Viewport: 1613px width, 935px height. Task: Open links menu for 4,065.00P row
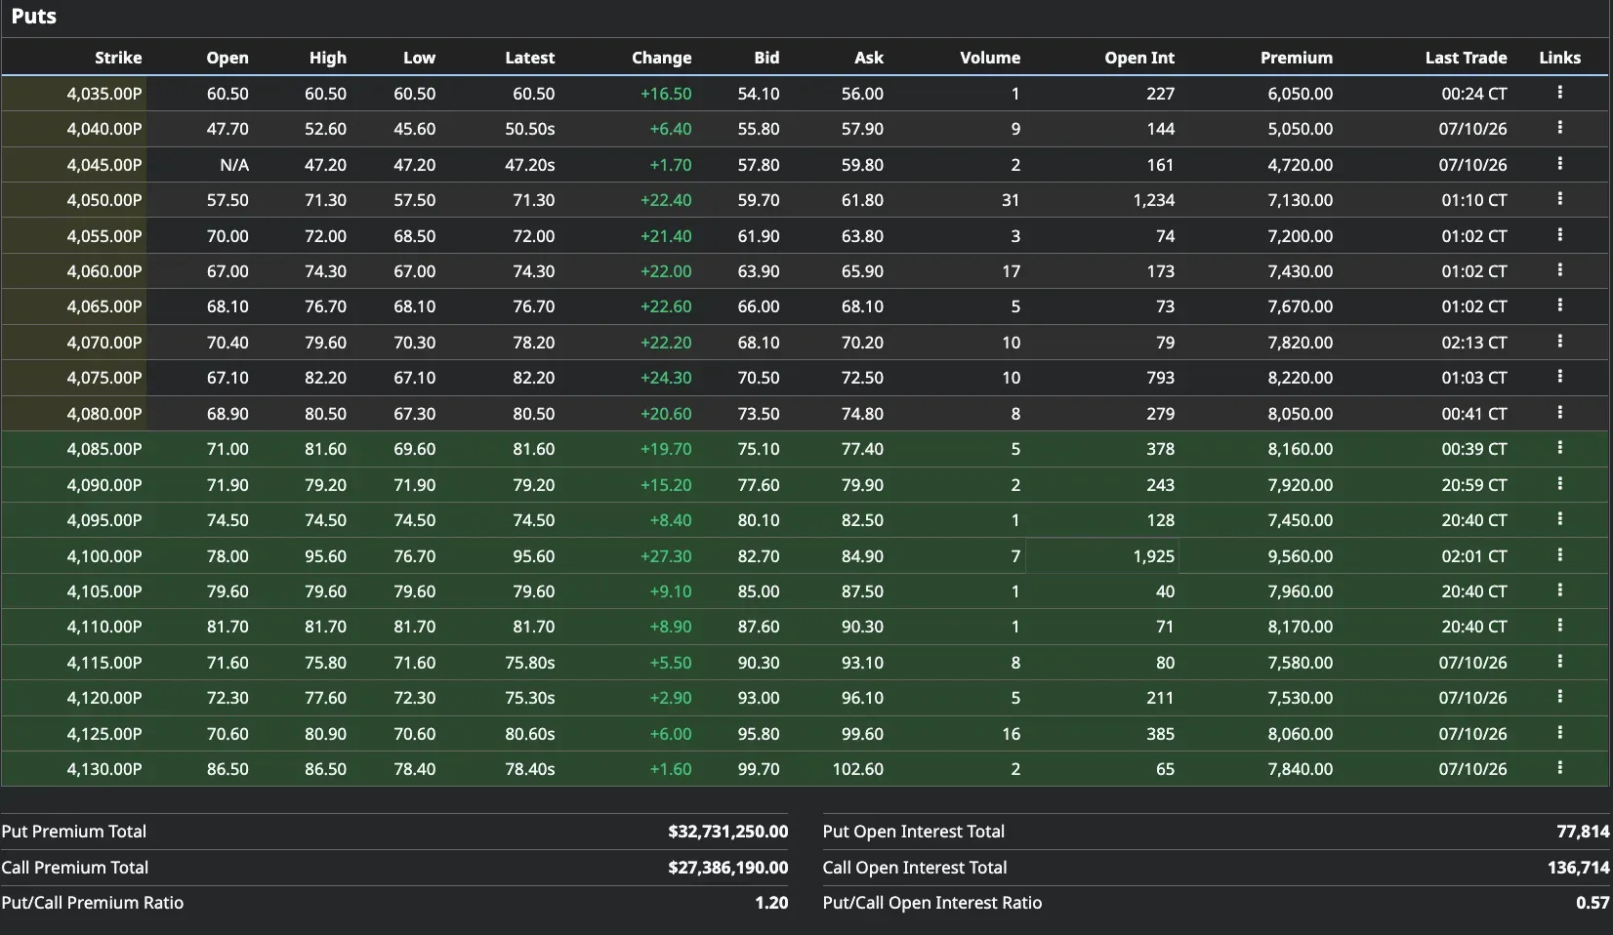pos(1559,305)
